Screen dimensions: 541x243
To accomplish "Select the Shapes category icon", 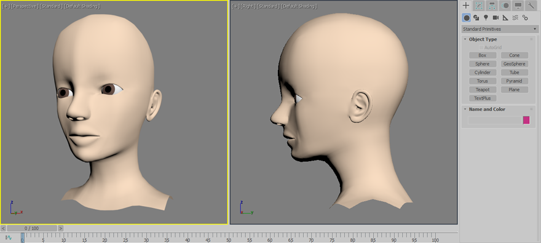I will 476,18.
